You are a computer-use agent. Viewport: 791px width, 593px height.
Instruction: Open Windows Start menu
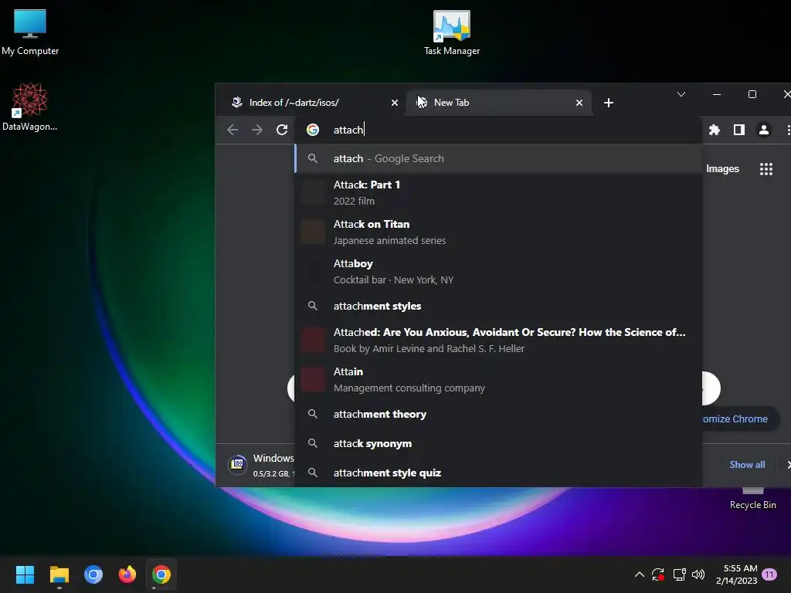[25, 574]
